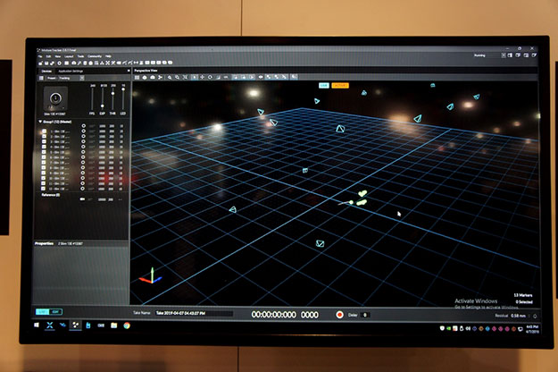Click the first icon in the main toolbar

pyautogui.click(x=39, y=63)
